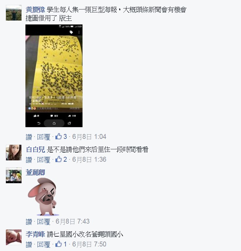The width and height of the screenshot is (241, 251).
Task: Reply to 白白兒's comment
Action: coord(44,160)
